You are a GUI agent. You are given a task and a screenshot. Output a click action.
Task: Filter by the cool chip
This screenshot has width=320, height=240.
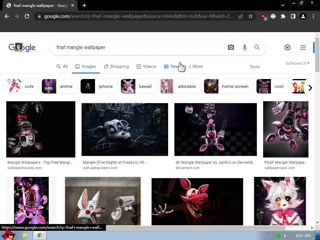[272, 86]
